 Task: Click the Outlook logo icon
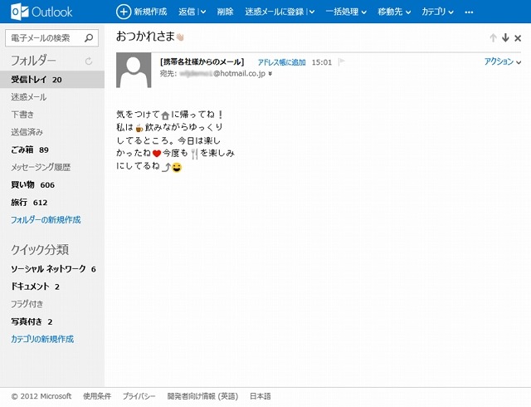12,12
